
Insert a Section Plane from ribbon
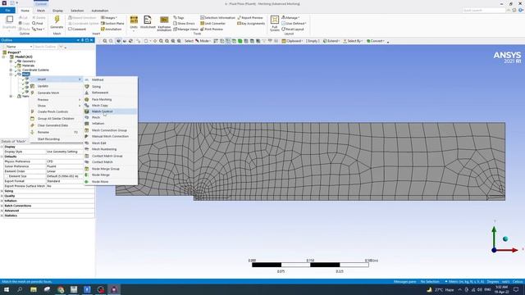(112, 24)
